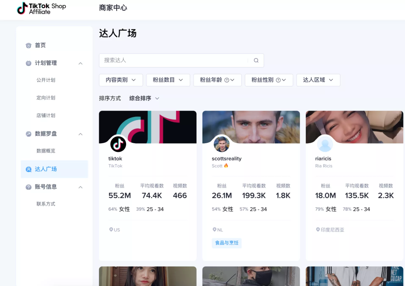
Task: Open the 内容类别 filter dropdown
Action: 121,80
